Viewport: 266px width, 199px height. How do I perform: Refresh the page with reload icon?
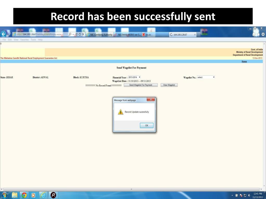[x=80, y=34]
